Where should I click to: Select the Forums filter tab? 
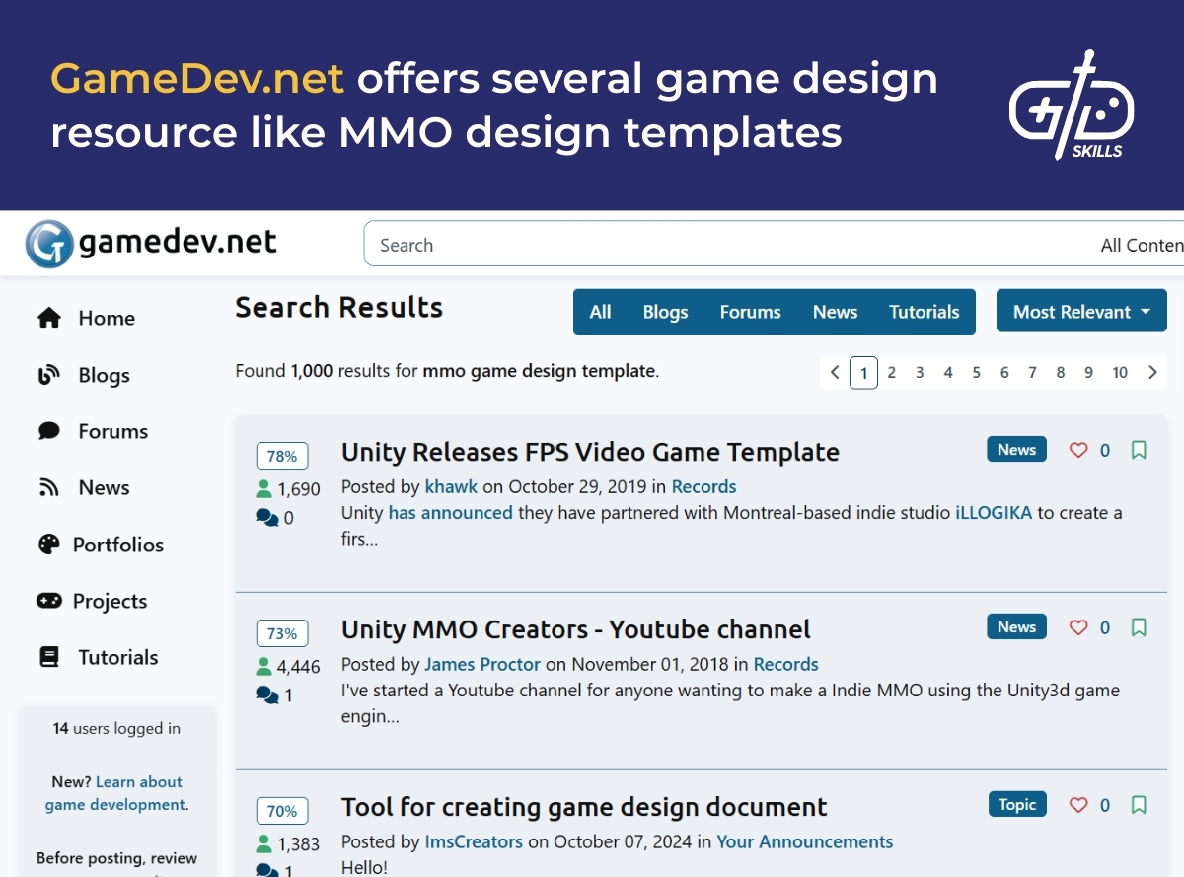pos(750,311)
